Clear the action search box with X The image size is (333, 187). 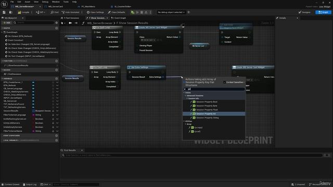[185, 89]
